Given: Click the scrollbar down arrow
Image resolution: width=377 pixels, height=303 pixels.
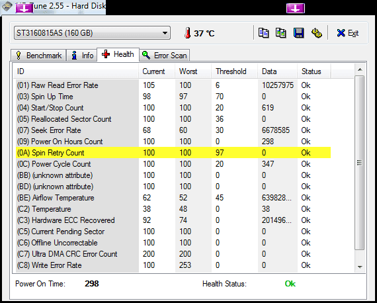Looking at the screenshot, I should [x=360, y=267].
